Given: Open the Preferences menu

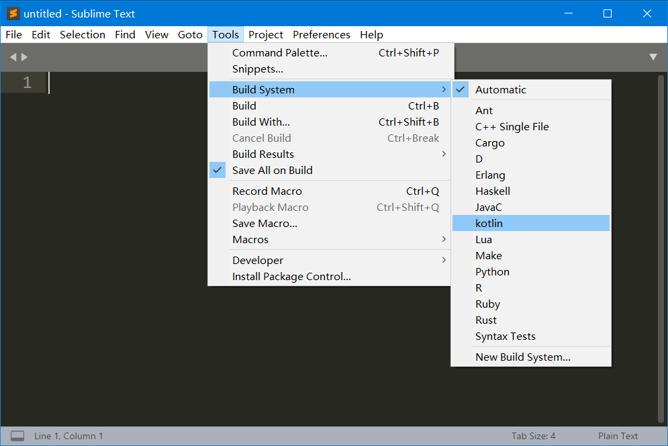Looking at the screenshot, I should [321, 34].
